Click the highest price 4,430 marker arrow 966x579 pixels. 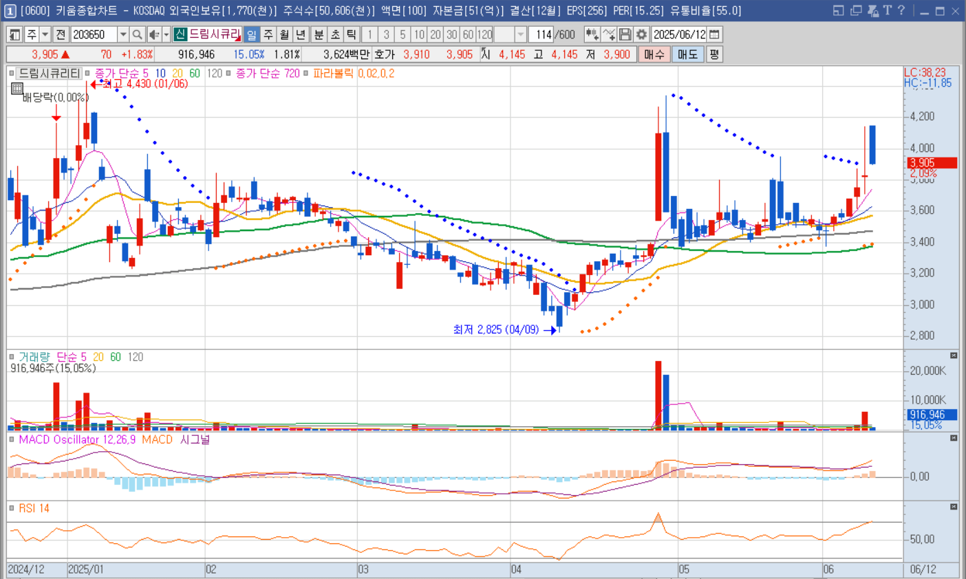pyautogui.click(x=94, y=85)
